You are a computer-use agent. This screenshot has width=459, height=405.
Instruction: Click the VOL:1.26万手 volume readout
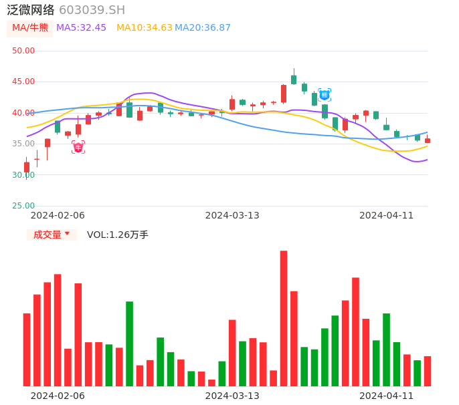pos(118,235)
